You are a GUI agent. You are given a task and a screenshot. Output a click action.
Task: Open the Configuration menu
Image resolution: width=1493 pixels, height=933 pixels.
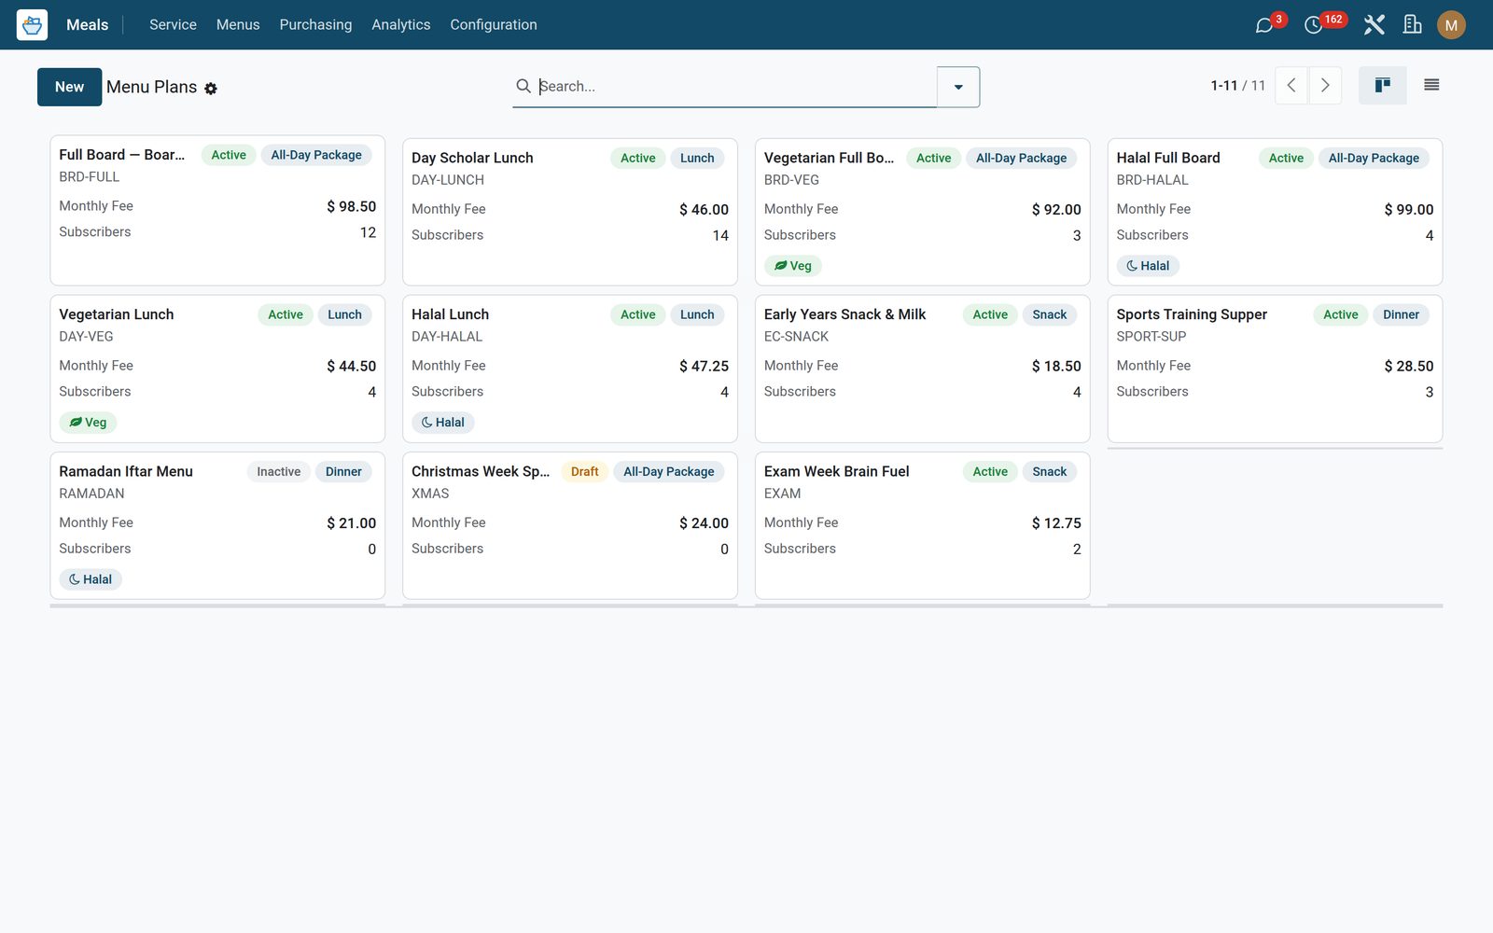(494, 25)
